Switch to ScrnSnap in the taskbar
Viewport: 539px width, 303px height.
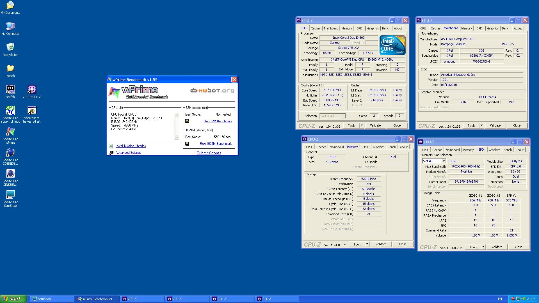click(52, 299)
